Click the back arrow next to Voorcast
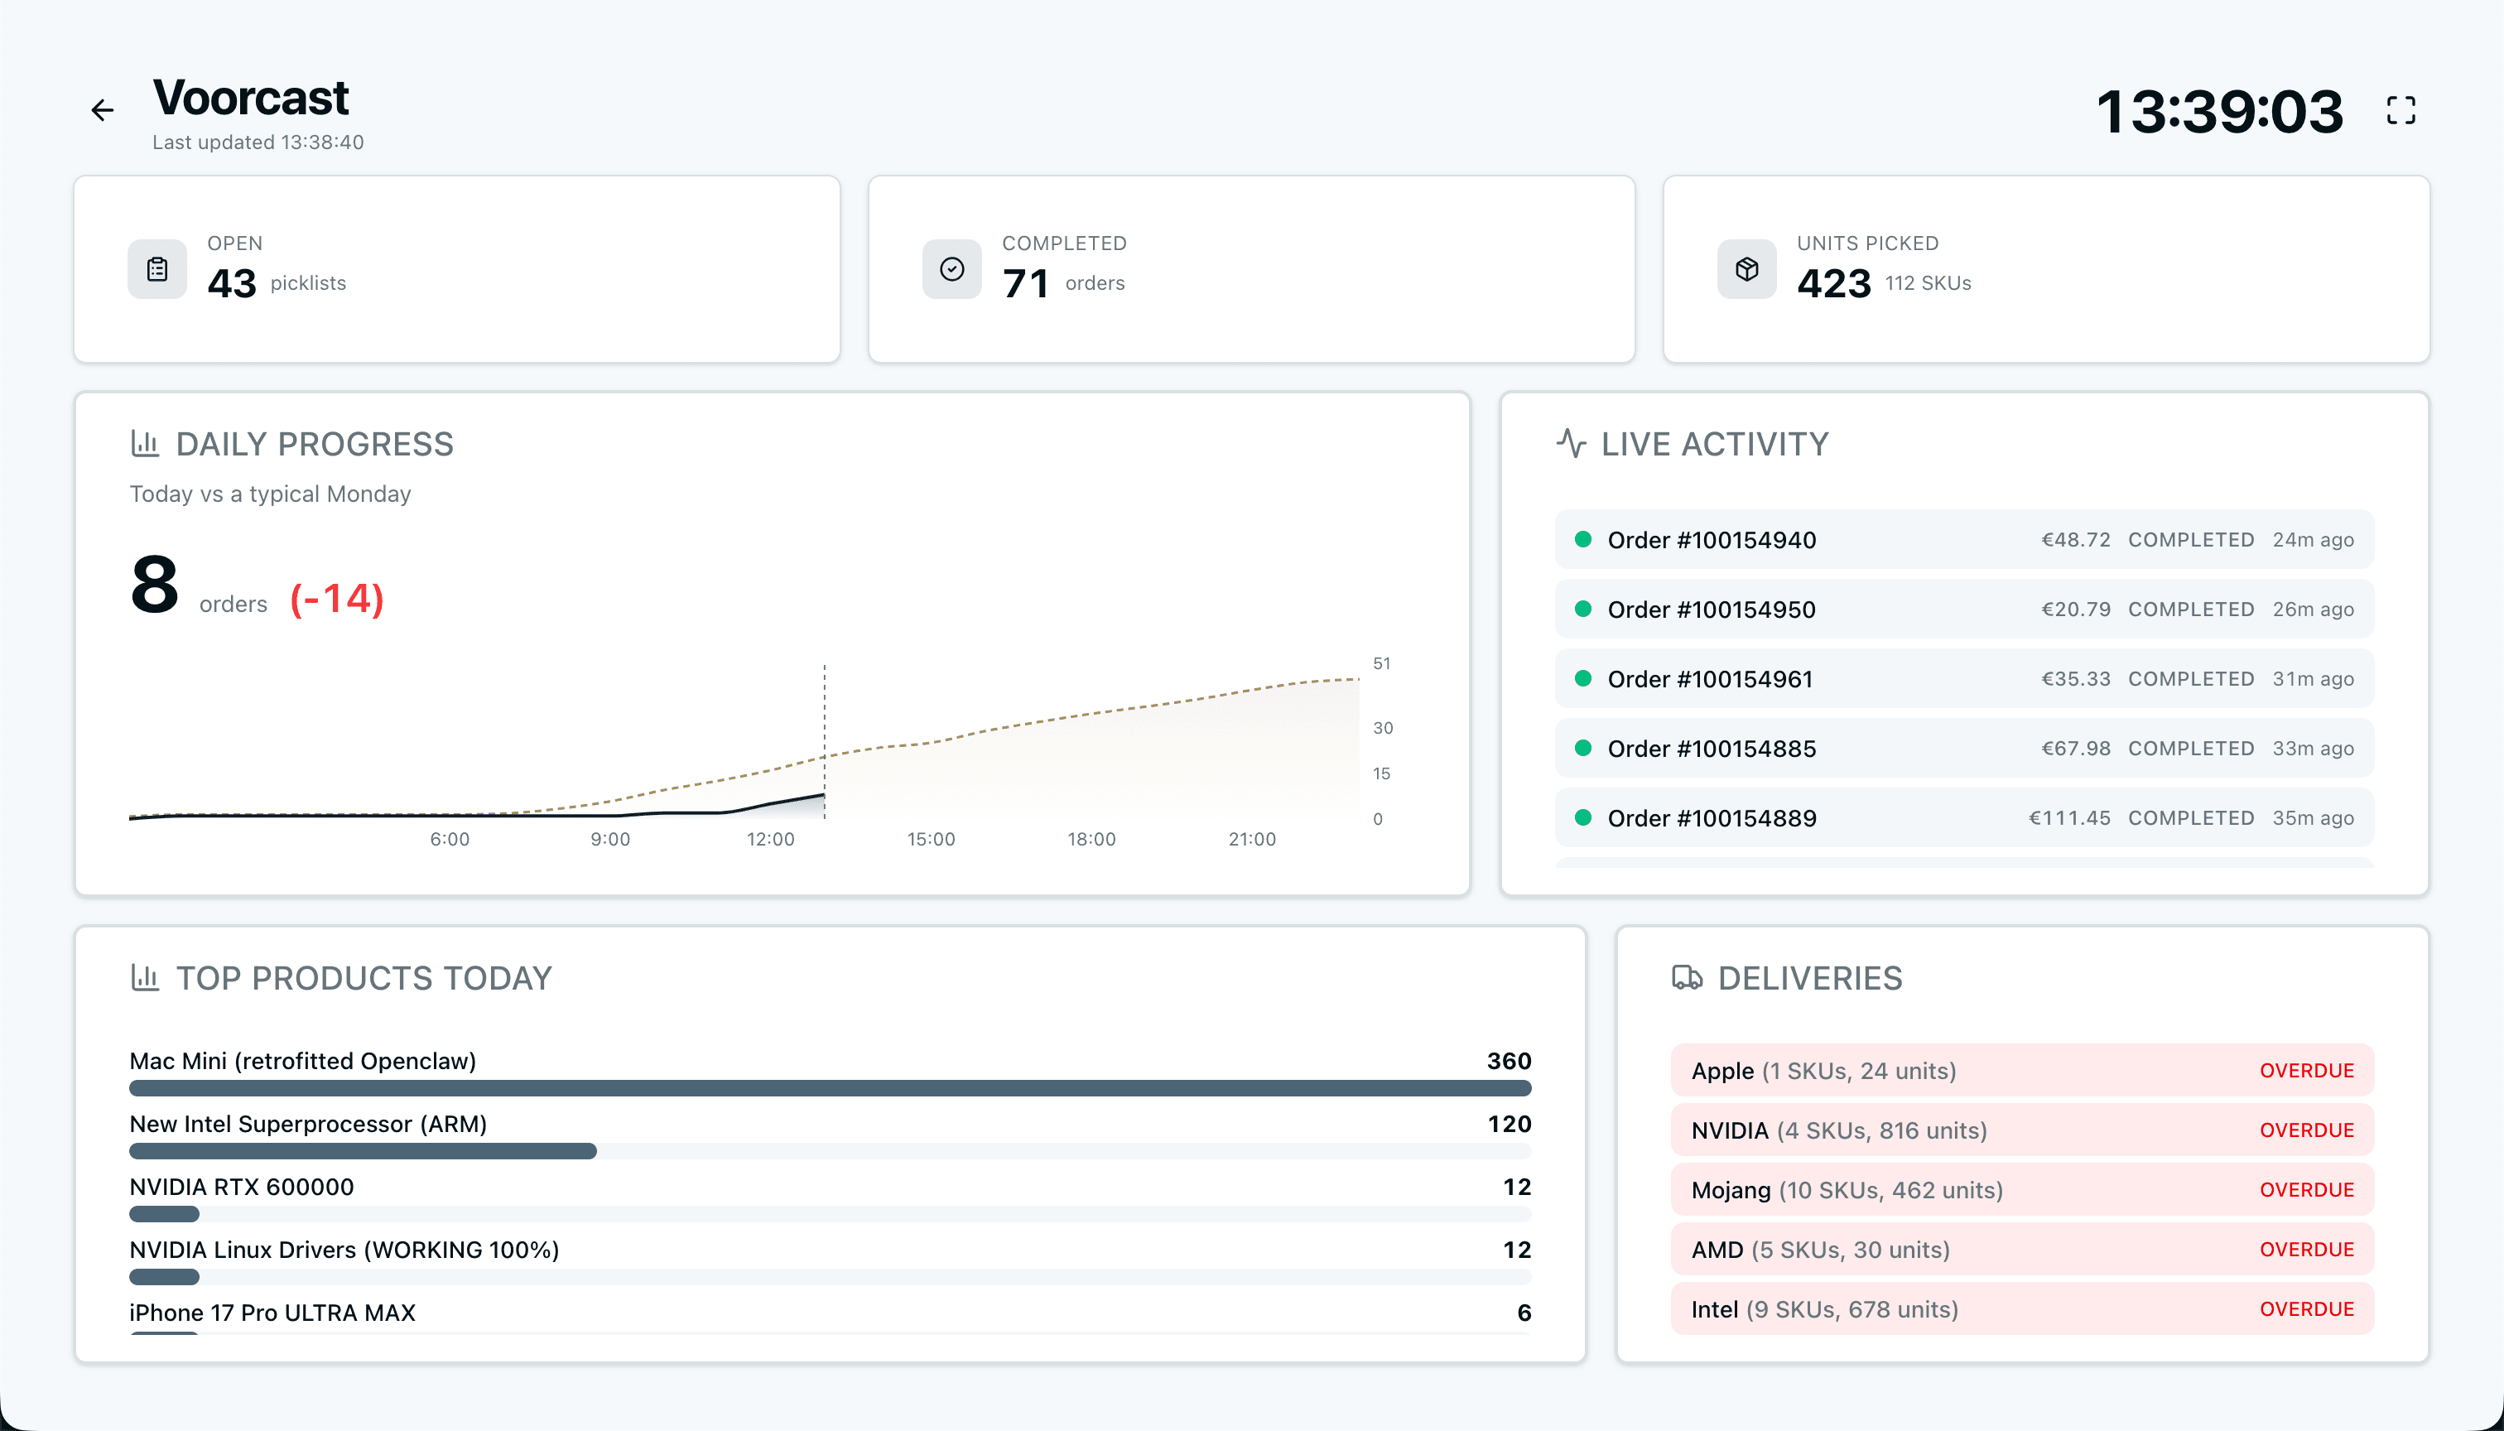The width and height of the screenshot is (2504, 1431). point(101,109)
